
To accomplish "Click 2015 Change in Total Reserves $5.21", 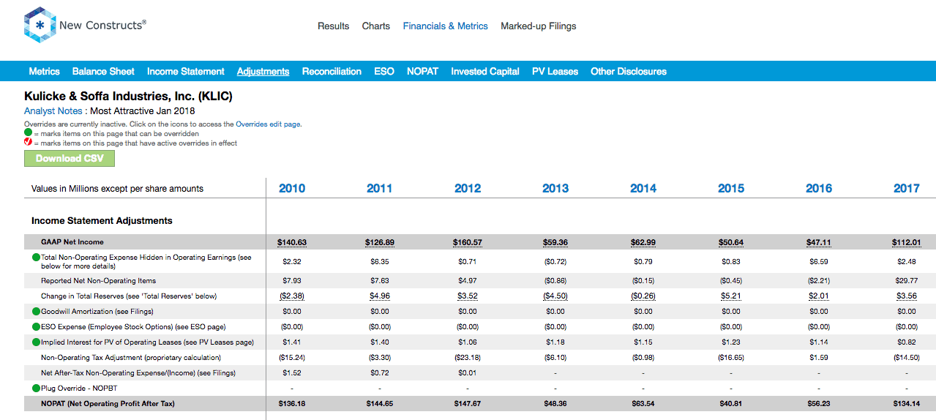I will click(x=731, y=296).
